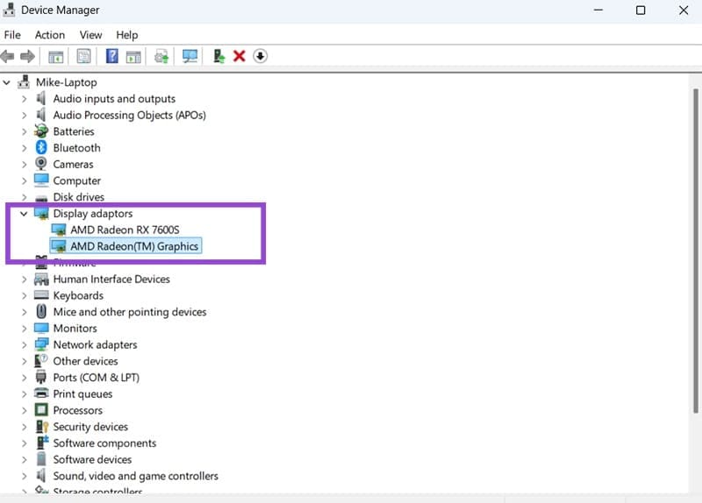
Task: Click the Cameras webcam icon
Action: 41,164
